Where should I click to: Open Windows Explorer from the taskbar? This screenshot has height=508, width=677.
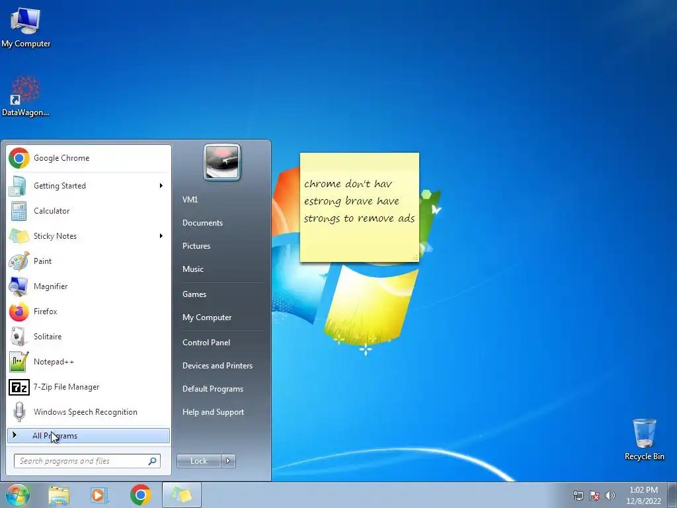pos(59,495)
